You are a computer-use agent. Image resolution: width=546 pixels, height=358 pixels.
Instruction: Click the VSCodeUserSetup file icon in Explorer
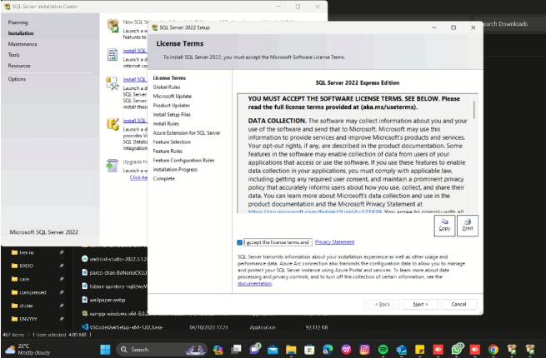click(84, 326)
